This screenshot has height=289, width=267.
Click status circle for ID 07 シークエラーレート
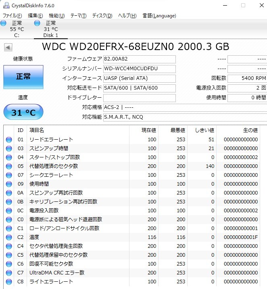pyautogui.click(x=9, y=175)
